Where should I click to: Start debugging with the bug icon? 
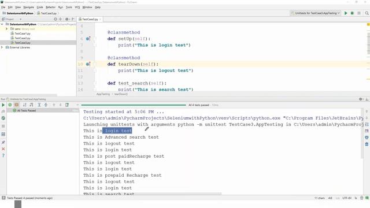click(352, 13)
